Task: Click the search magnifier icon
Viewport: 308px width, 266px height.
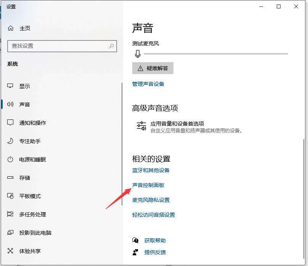Action: [111, 46]
